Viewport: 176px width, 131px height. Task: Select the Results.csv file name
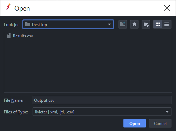23,36
